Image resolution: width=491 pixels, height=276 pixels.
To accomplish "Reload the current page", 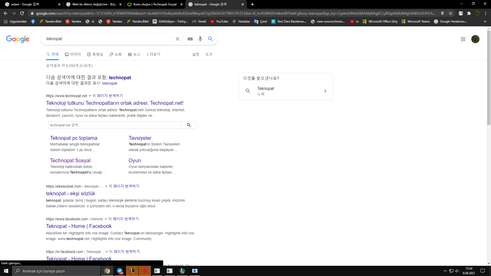I will [x=22, y=13].
